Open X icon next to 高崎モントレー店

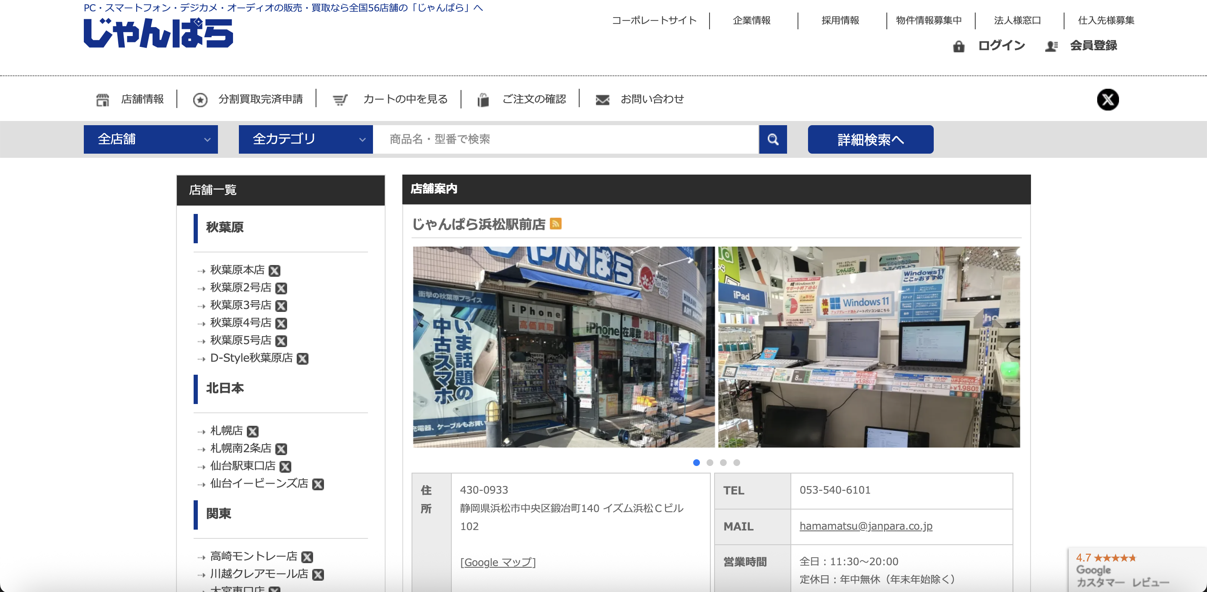(x=307, y=557)
